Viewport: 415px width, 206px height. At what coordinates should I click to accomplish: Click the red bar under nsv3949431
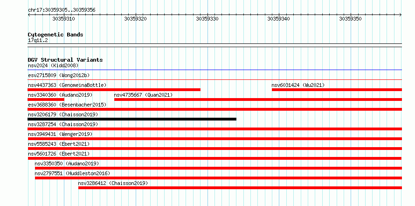coord(214,139)
